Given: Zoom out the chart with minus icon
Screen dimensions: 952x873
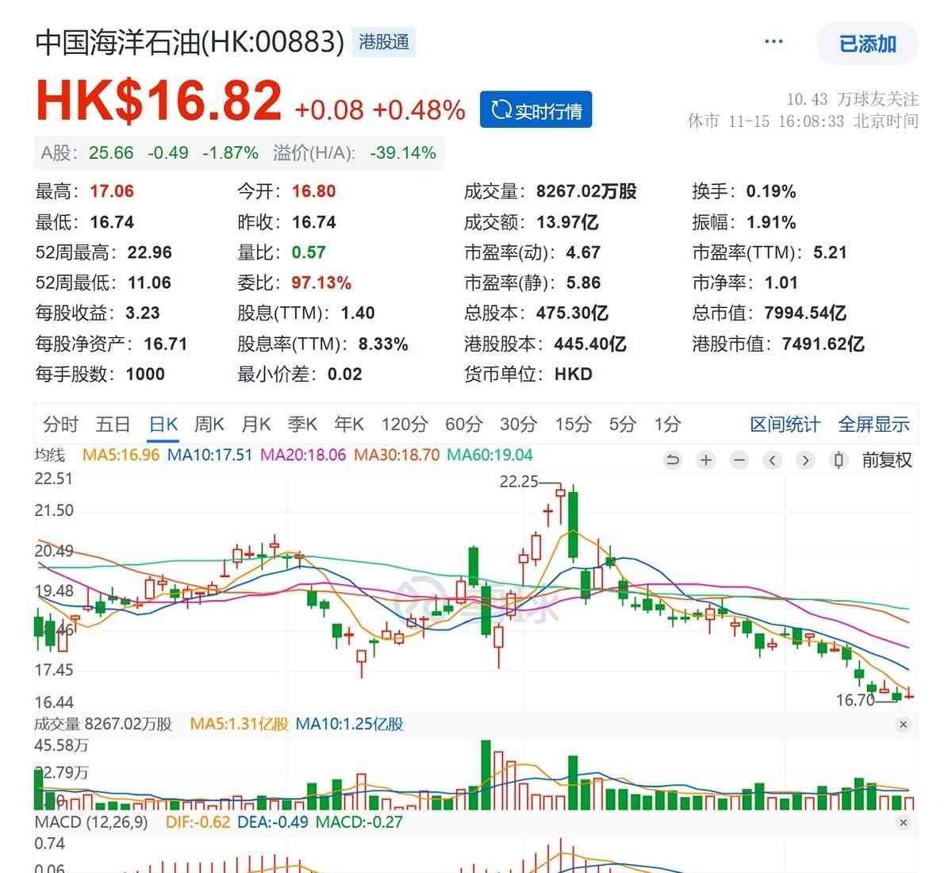Looking at the screenshot, I should [739, 460].
